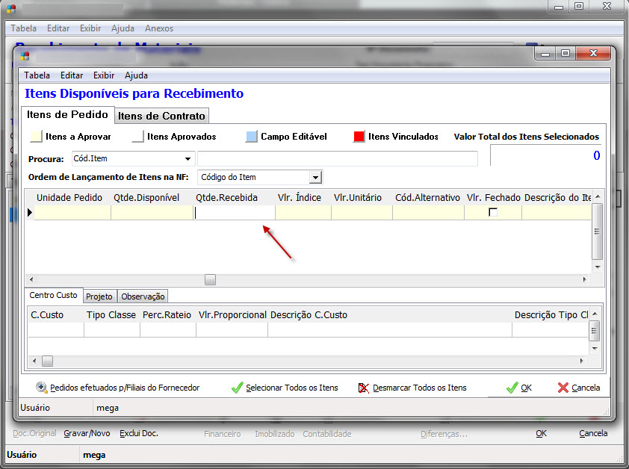Image resolution: width=629 pixels, height=469 pixels.
Task: Click the blue Campo Editável legend square
Action: click(x=252, y=137)
